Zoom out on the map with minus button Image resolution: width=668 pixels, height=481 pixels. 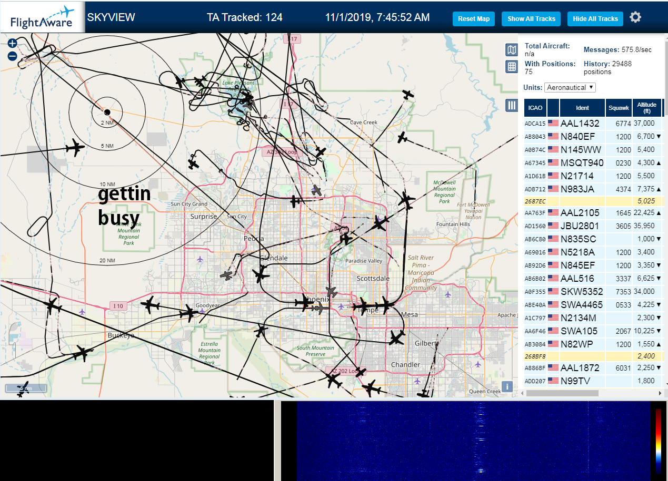pos(12,56)
